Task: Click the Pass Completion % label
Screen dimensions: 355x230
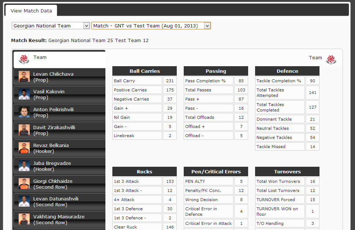Action: (205, 81)
